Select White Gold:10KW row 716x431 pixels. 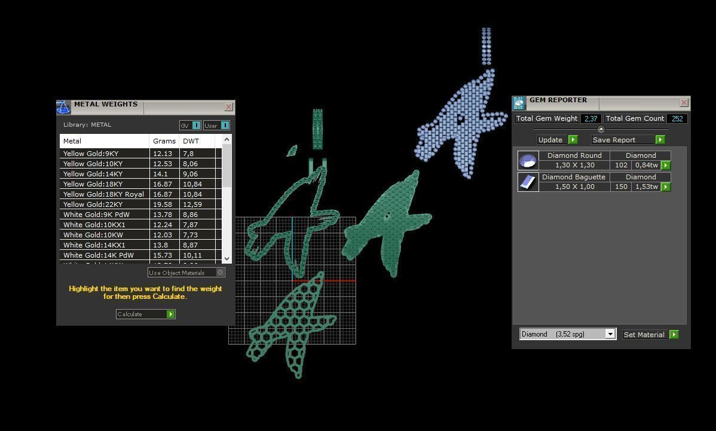pos(140,235)
